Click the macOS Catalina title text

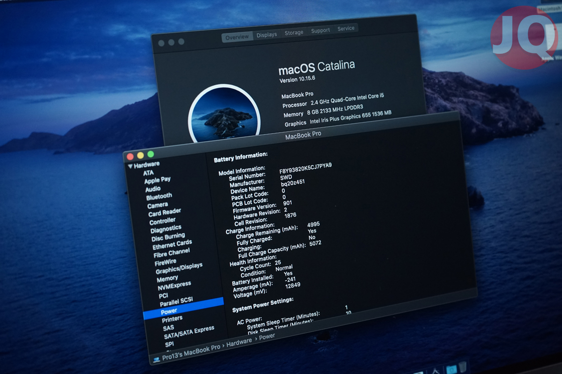pos(317,67)
